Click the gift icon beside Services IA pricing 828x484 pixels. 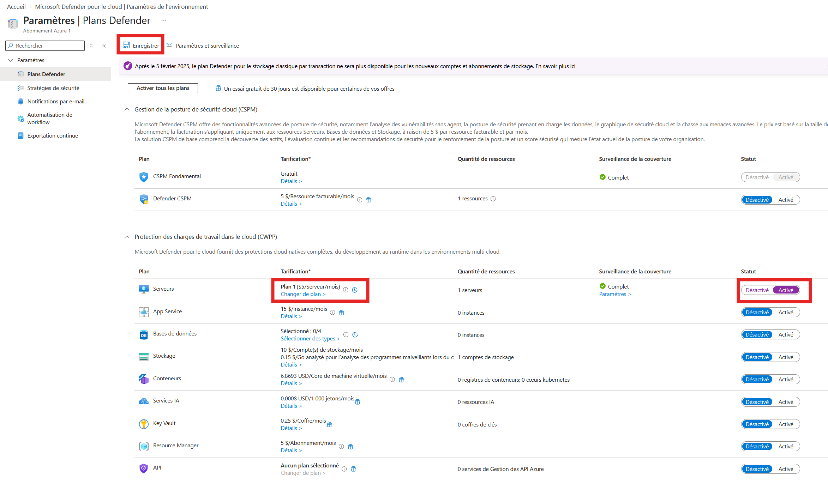[x=358, y=402]
